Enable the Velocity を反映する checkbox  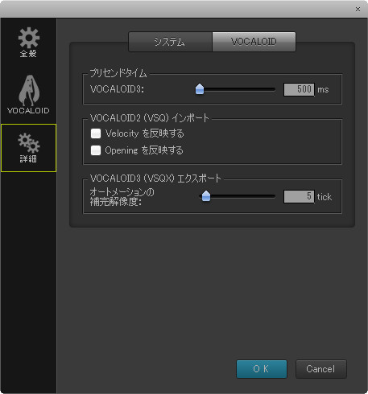(96, 133)
